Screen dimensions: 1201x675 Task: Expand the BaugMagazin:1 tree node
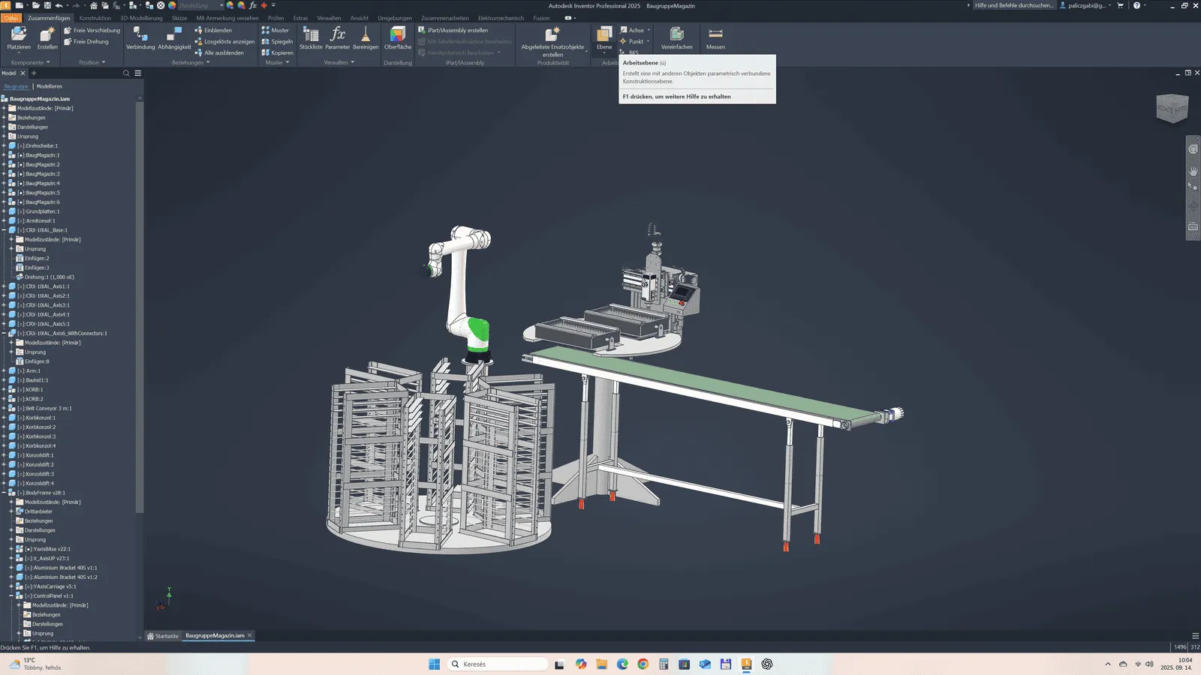[x=4, y=155]
